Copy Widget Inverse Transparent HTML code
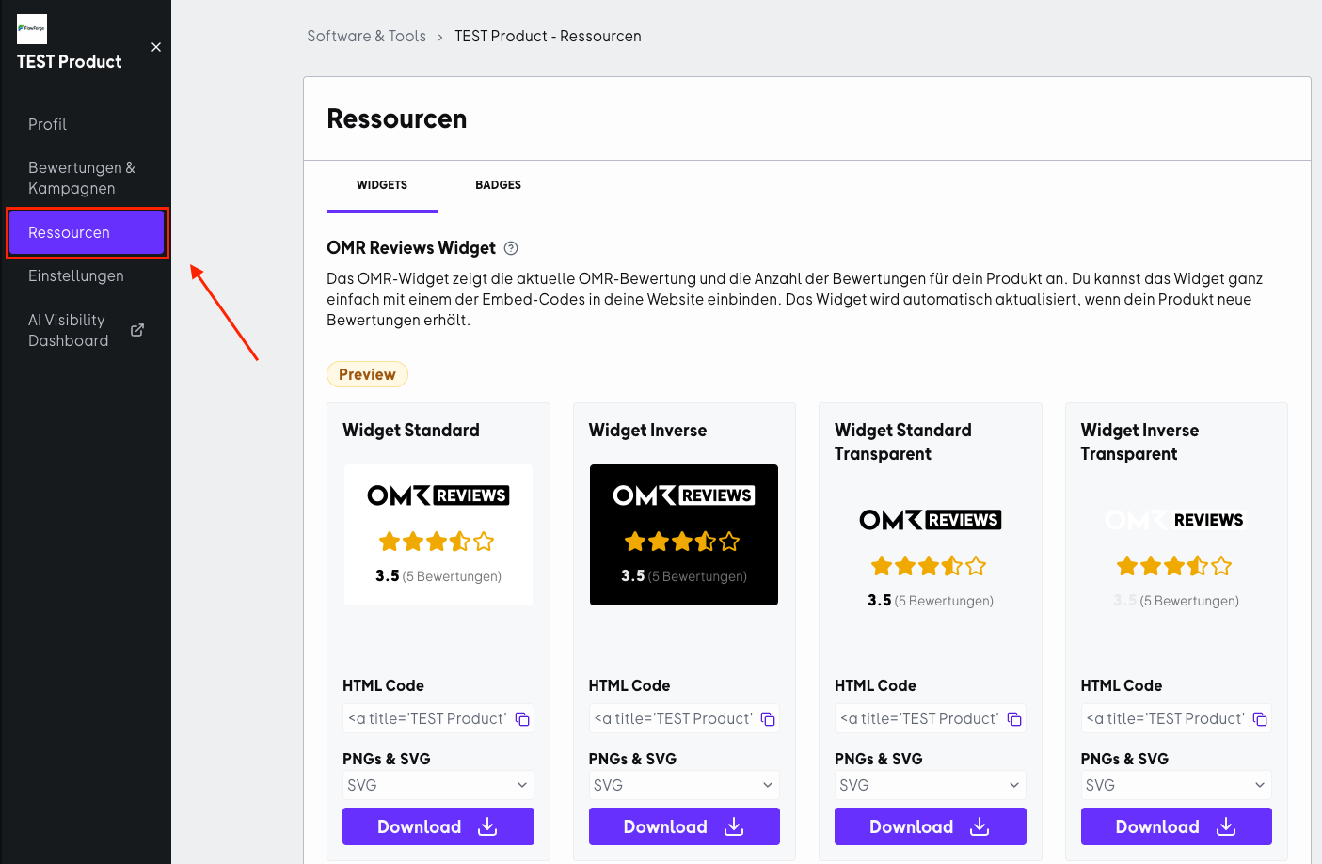1322x864 pixels. pyautogui.click(x=1260, y=719)
